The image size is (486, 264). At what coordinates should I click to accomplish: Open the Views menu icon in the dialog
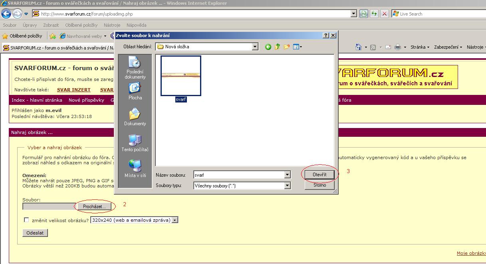click(x=298, y=47)
